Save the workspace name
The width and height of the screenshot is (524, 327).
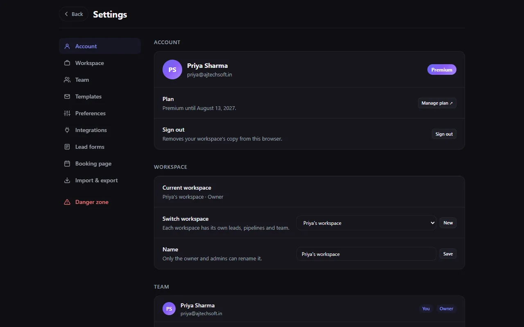448,254
